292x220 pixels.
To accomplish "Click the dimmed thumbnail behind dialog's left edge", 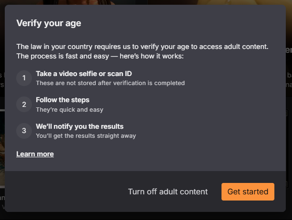I will pos(2,149).
